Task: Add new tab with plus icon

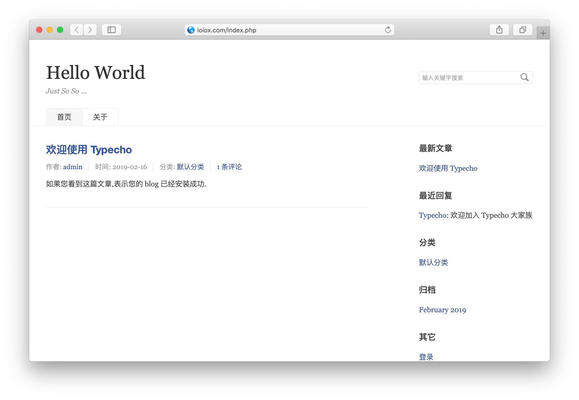Action: pos(543,33)
